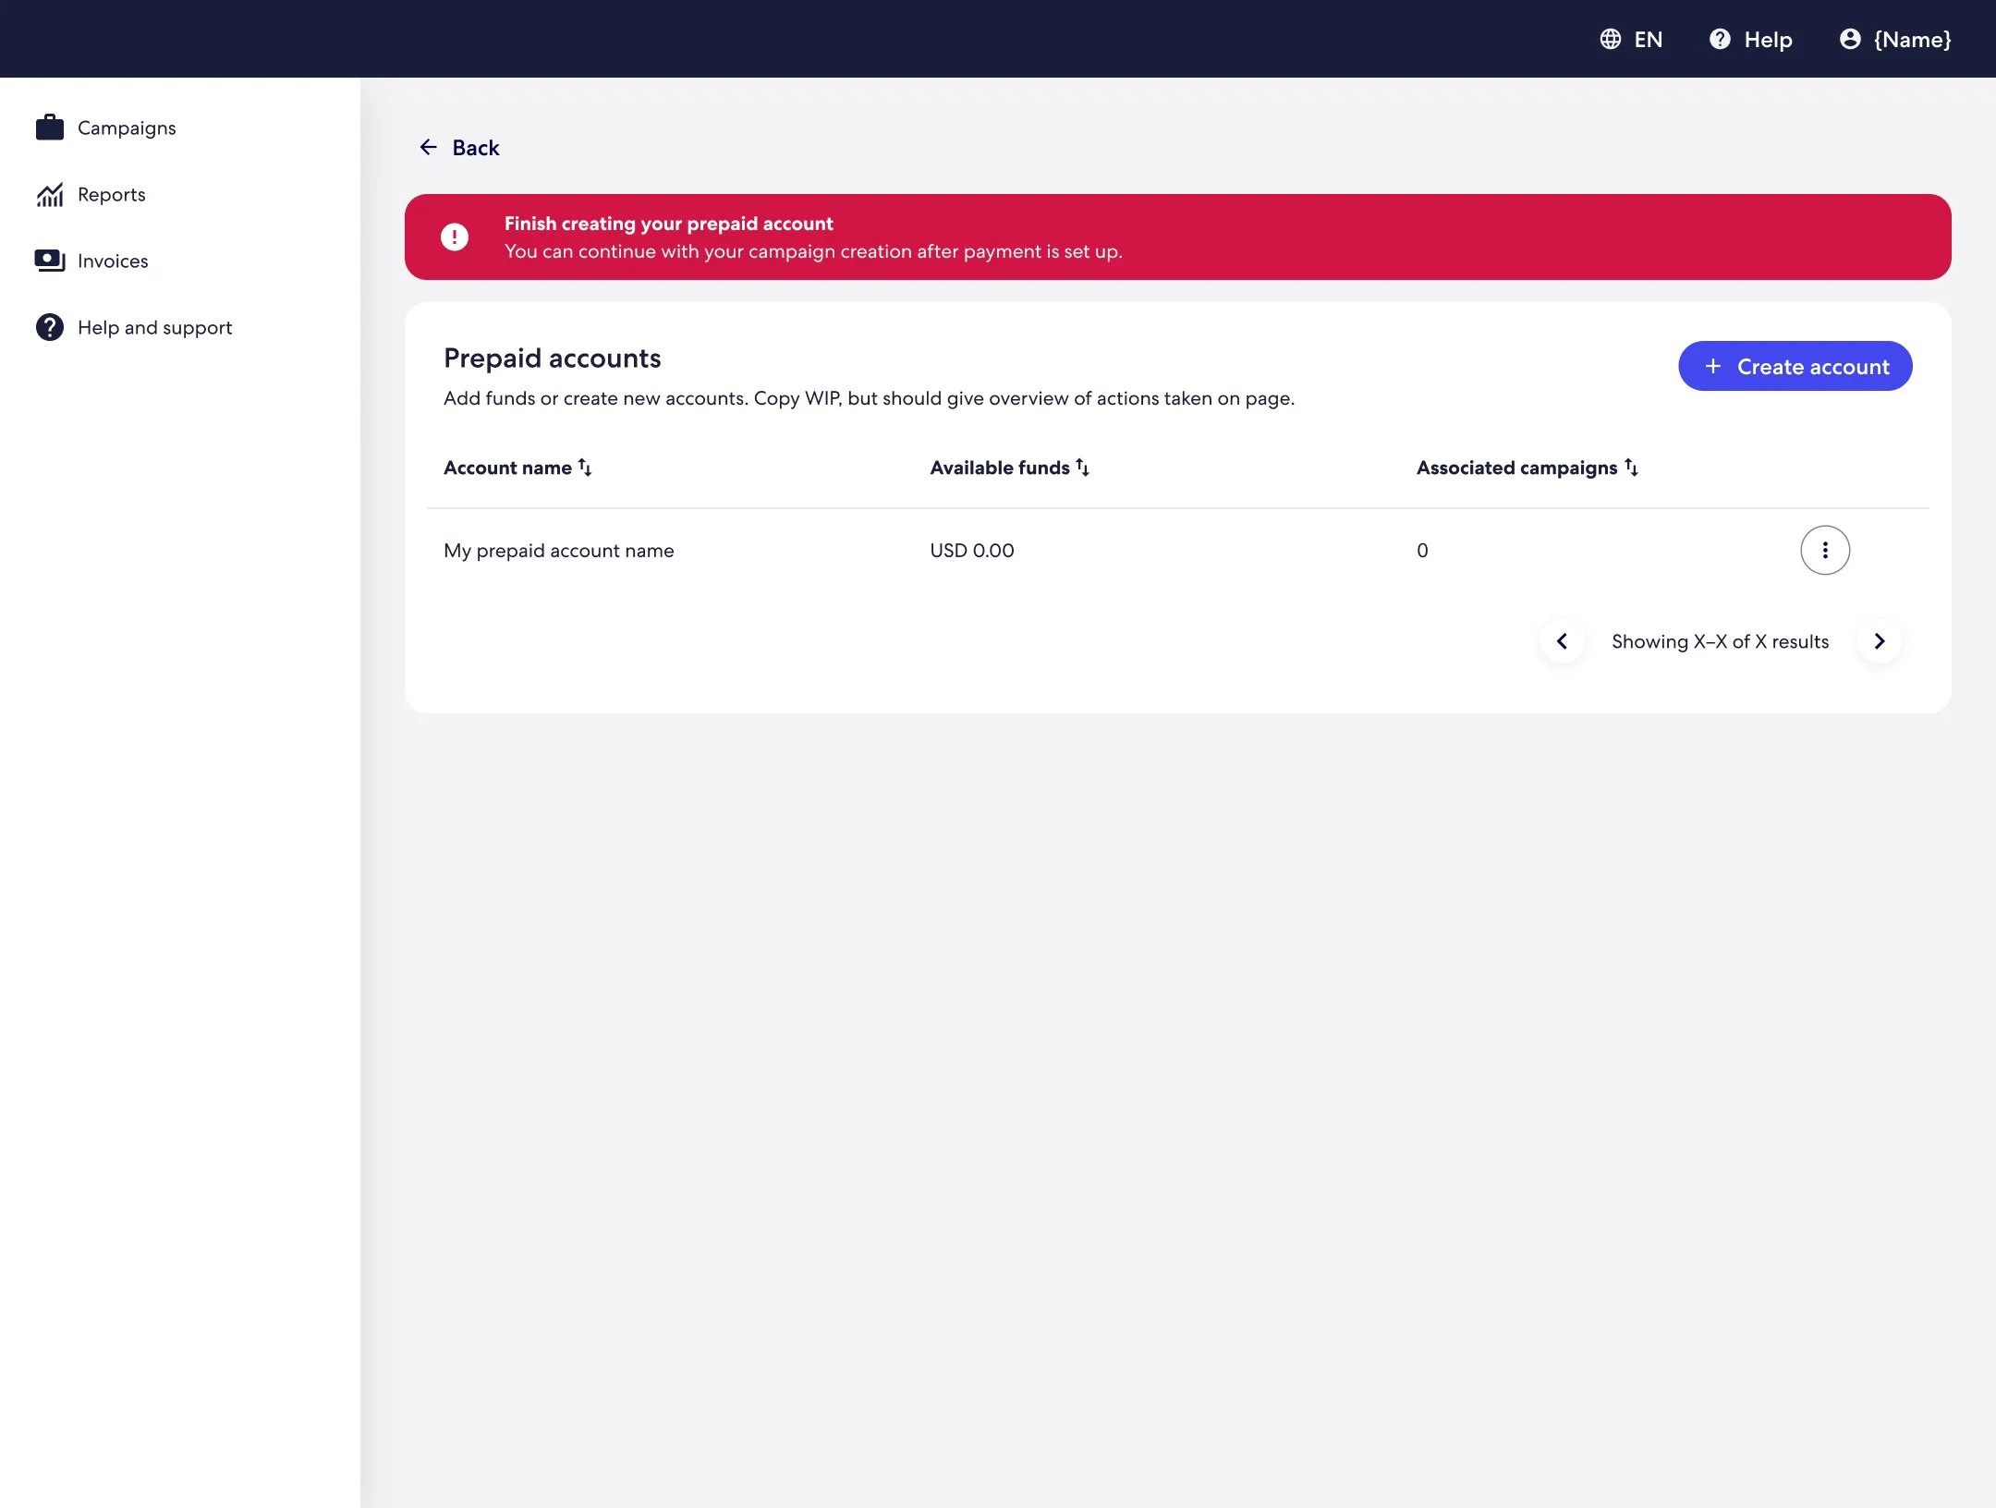Click the Prepaid accounts heading

pos(553,358)
